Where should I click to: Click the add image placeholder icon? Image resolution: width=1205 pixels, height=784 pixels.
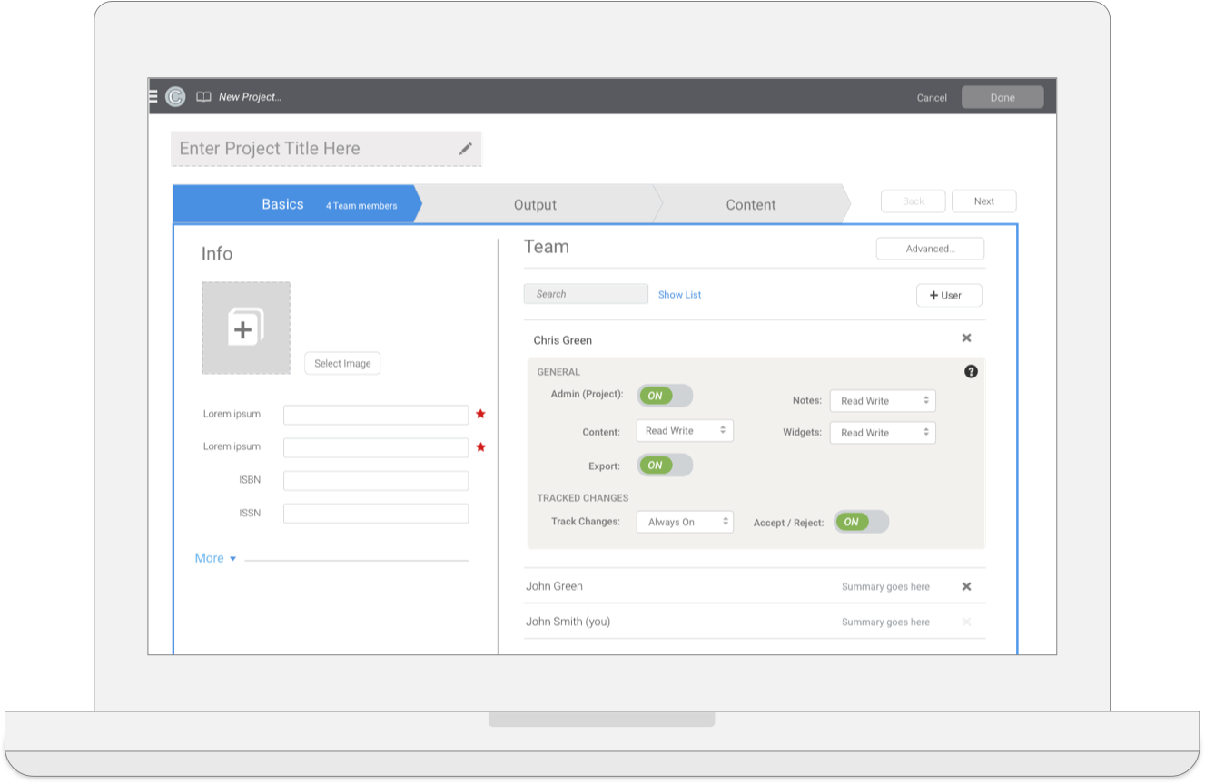tap(245, 328)
